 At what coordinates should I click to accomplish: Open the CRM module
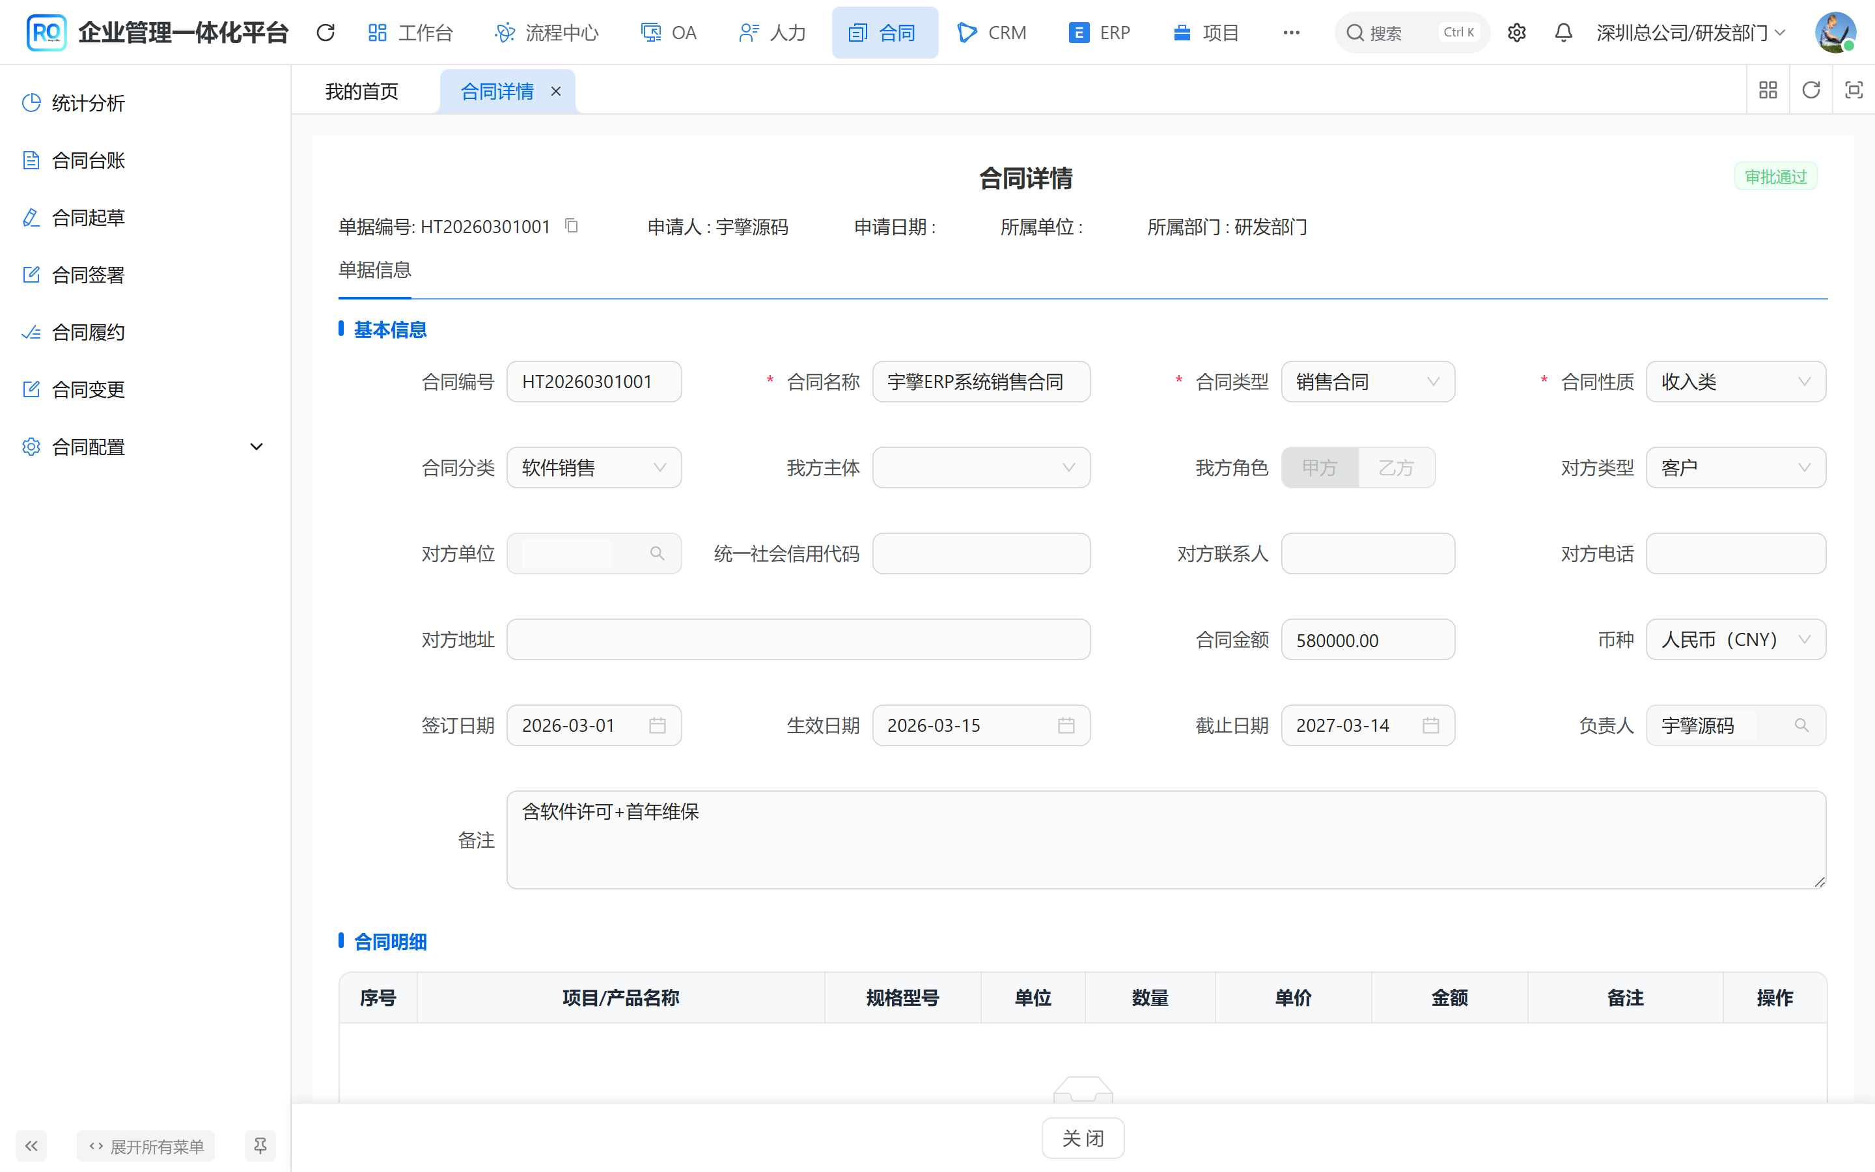pyautogui.click(x=992, y=33)
